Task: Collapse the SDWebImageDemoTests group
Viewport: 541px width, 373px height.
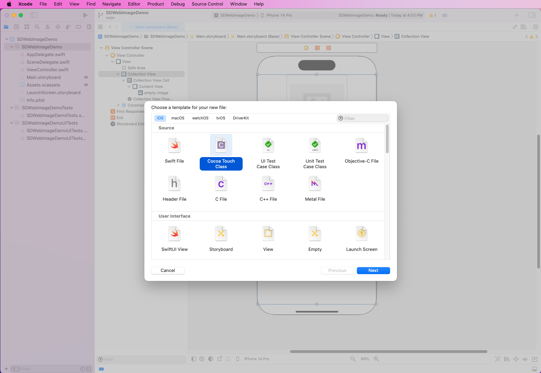Action: click(11, 108)
